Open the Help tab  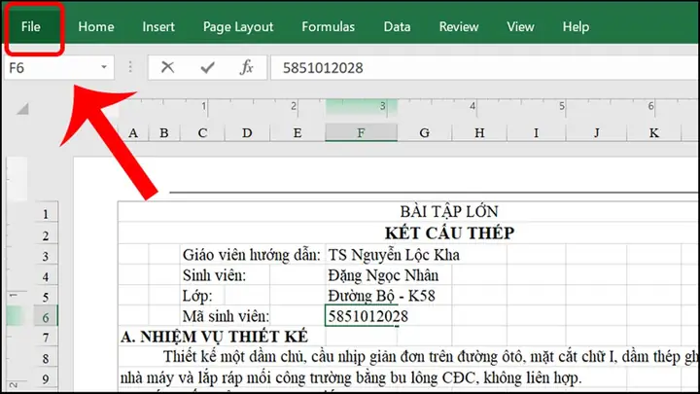(x=576, y=27)
